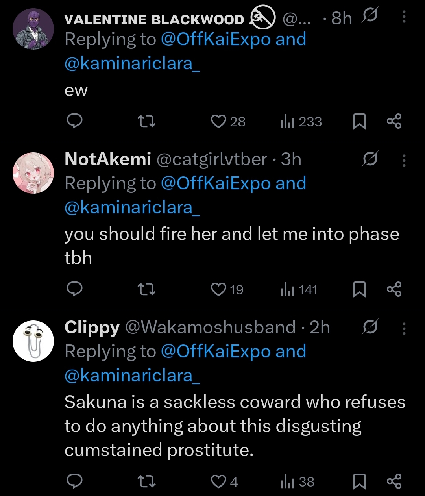Open three-dot menu on NotAkemi's tweet
This screenshot has height=496, width=425.
404,160
